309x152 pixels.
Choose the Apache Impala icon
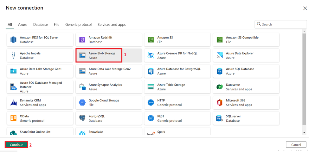[13, 55]
